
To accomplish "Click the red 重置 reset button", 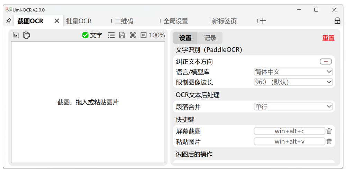I will [328, 38].
